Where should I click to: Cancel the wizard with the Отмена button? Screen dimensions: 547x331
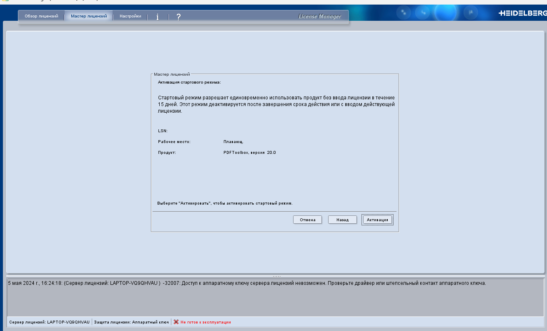point(307,220)
